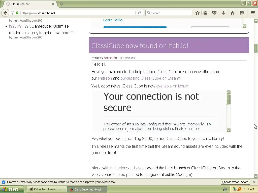Viewport: 258px width, 193px height.
Task: Select ClassiCube.net Mozilla taskbar button
Action: pos(87,189)
